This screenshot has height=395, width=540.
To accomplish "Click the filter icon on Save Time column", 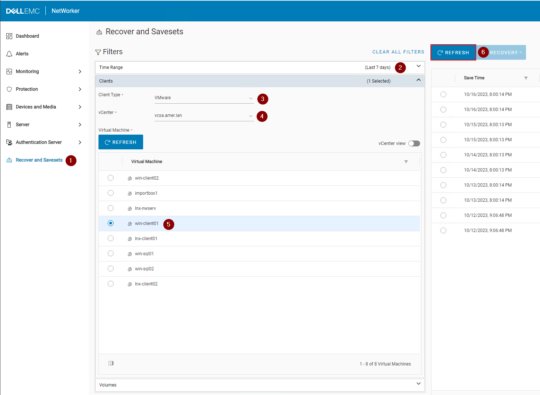I will (x=526, y=78).
